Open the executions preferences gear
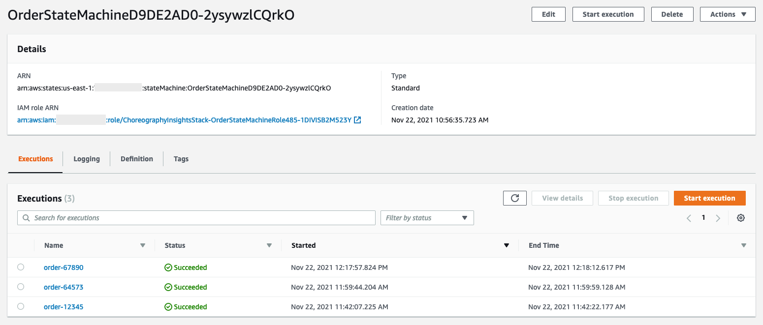The width and height of the screenshot is (763, 325). pos(741,217)
